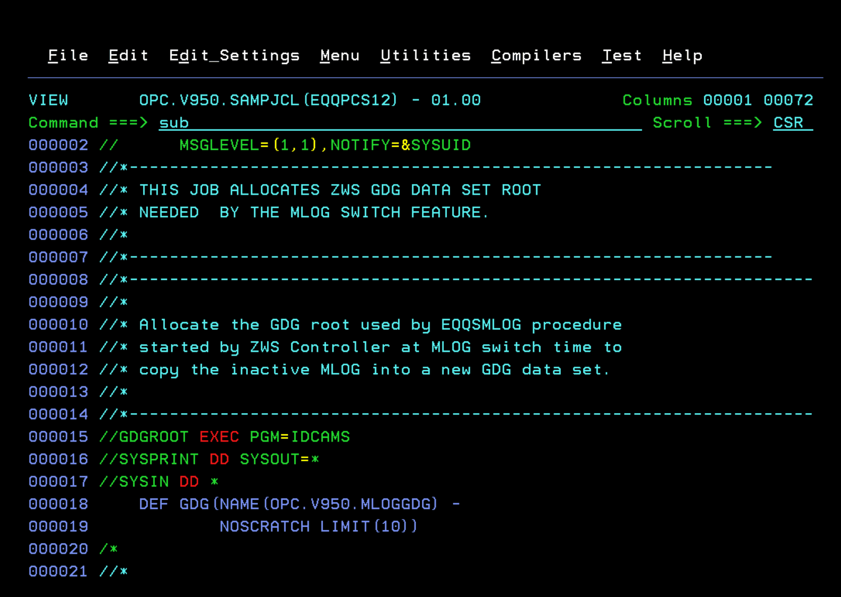
Task: Open the Utilities menu
Action: [425, 55]
